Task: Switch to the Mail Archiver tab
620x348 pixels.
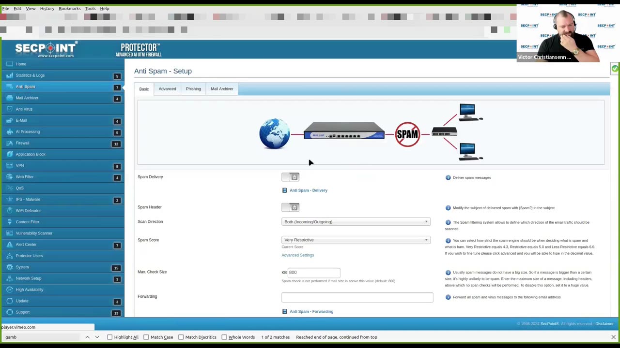Action: (222, 89)
